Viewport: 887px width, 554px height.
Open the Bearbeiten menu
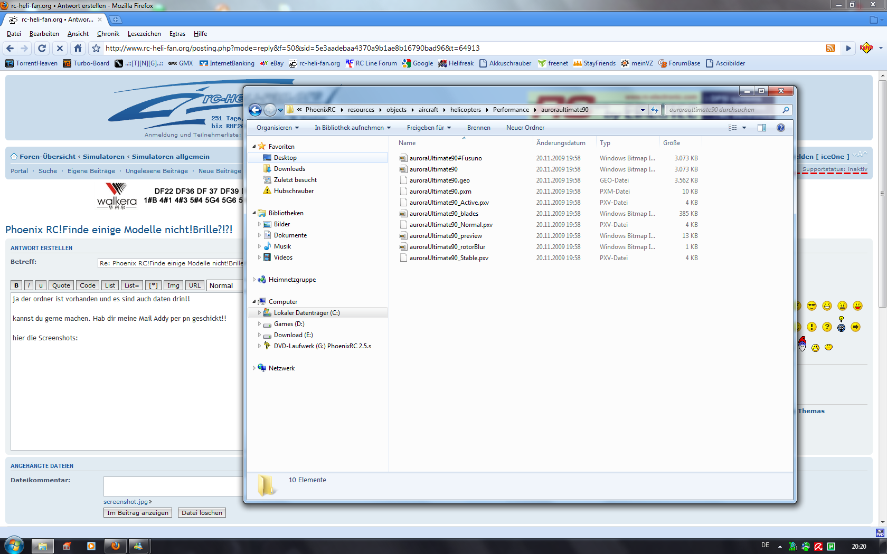coord(44,34)
